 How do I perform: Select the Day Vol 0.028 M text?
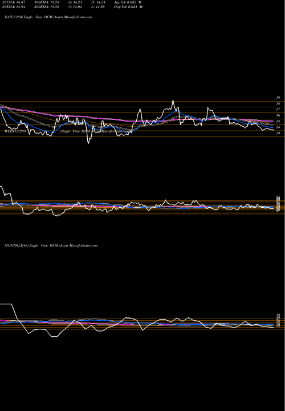coord(128,7)
